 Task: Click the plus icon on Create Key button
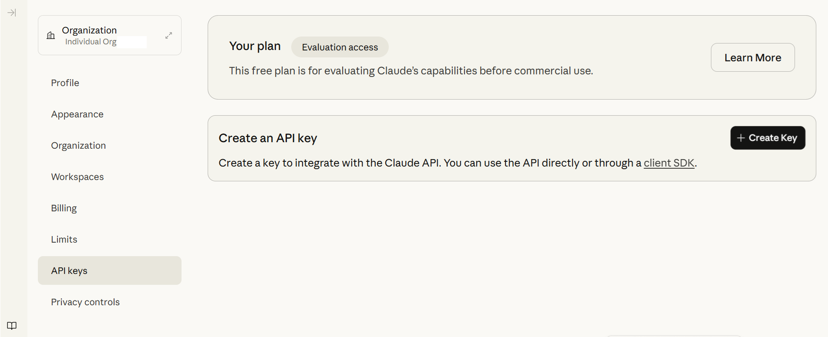pyautogui.click(x=740, y=137)
